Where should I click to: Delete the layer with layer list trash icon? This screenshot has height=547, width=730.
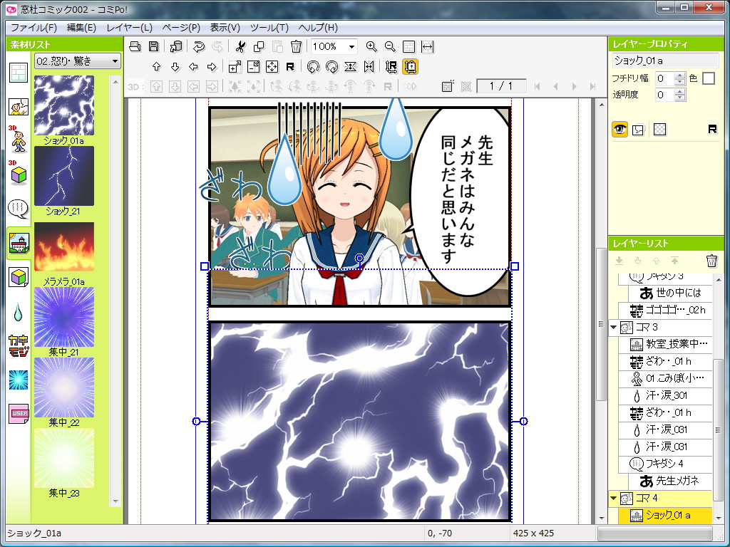711,261
